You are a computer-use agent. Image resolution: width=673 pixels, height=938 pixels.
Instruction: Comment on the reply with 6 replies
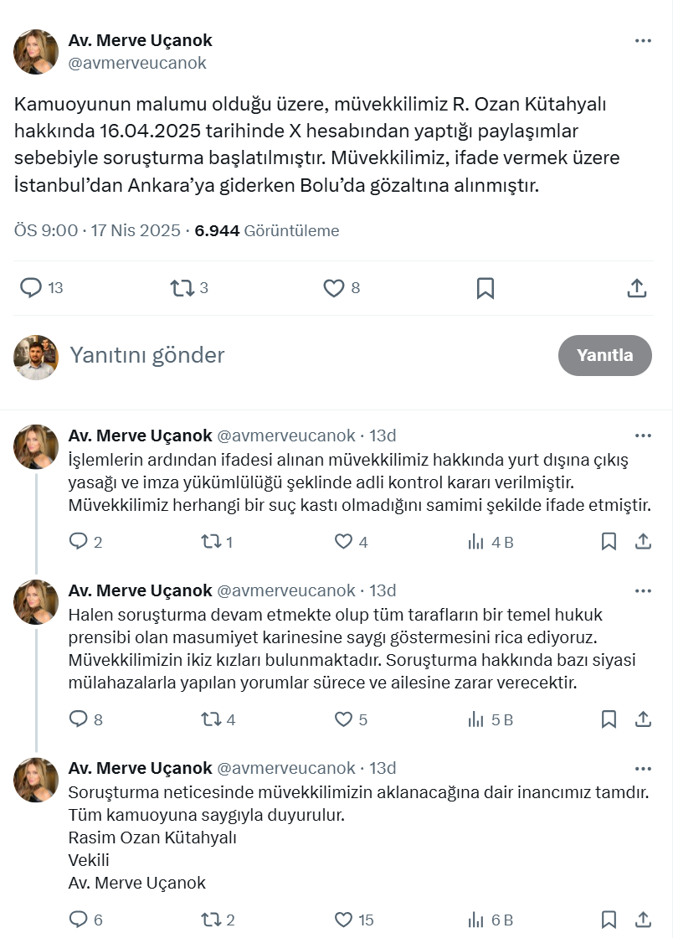pyautogui.click(x=79, y=920)
